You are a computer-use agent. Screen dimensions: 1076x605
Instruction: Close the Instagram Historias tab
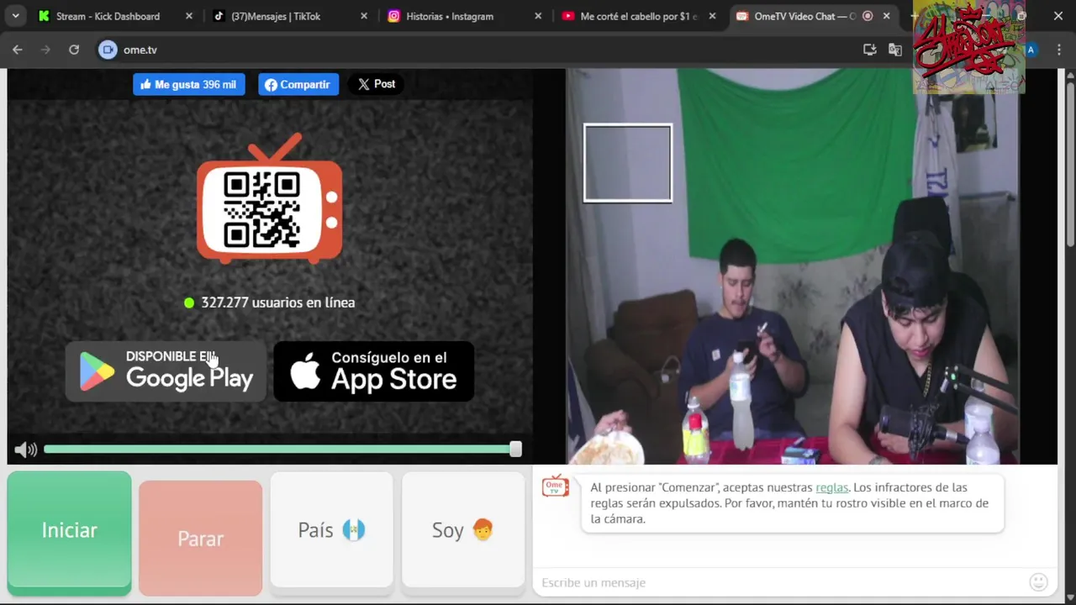[538, 16]
